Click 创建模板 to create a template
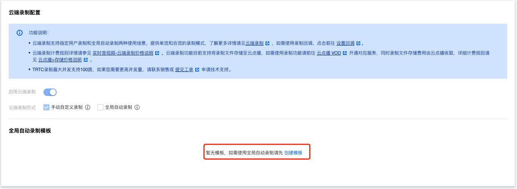 coord(293,152)
